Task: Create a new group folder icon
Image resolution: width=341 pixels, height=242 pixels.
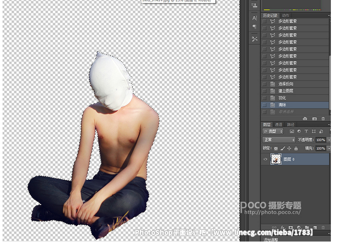Action: point(307,227)
